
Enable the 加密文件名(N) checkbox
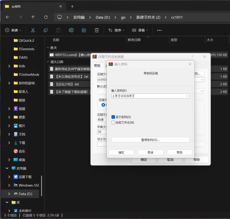tap(113, 123)
